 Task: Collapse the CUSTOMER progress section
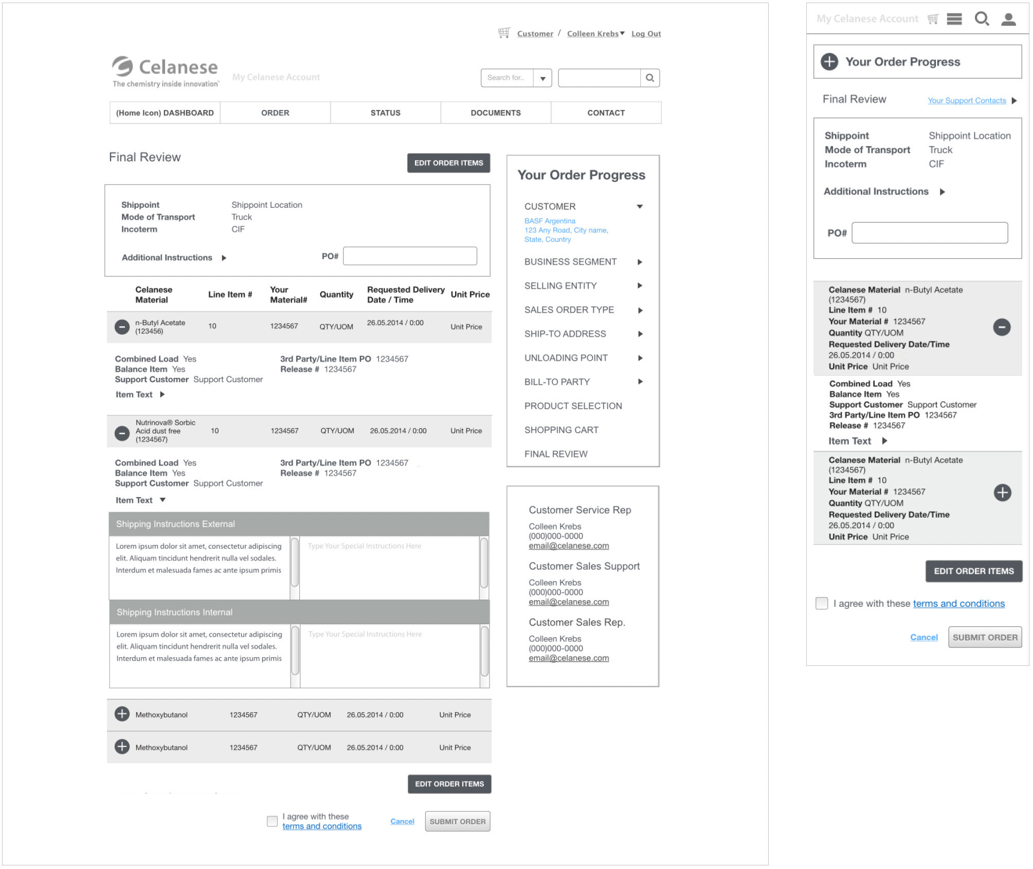point(640,207)
